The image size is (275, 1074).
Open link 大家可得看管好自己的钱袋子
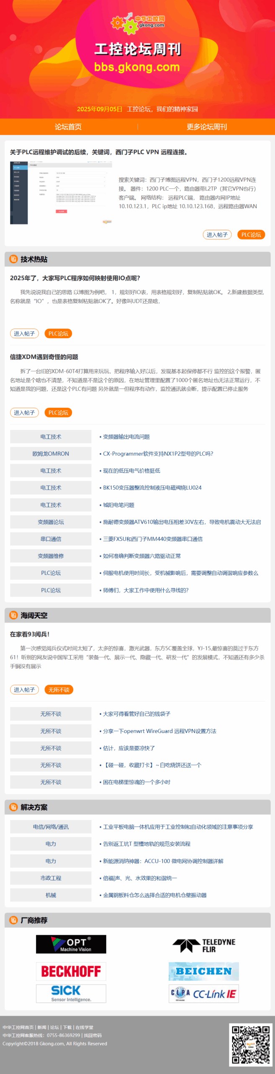point(136,714)
